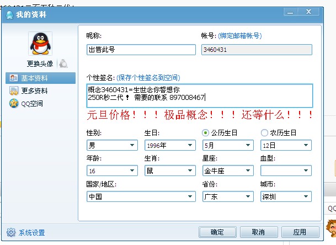Open the 基本资料 basic info tab
Image resolution: width=336 pixels, height=245 pixels.
[x=40, y=78]
